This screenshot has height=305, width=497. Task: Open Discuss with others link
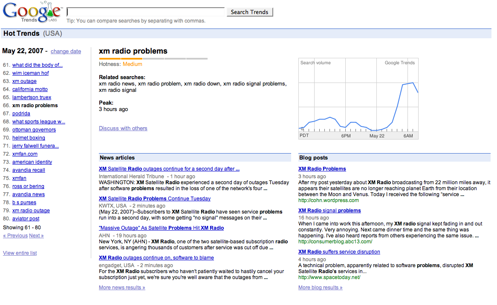click(123, 128)
